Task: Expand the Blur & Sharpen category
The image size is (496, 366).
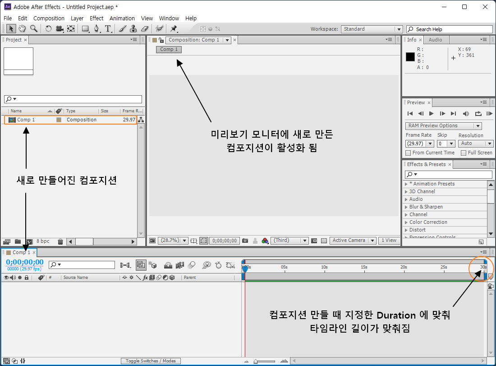Action: (x=406, y=207)
